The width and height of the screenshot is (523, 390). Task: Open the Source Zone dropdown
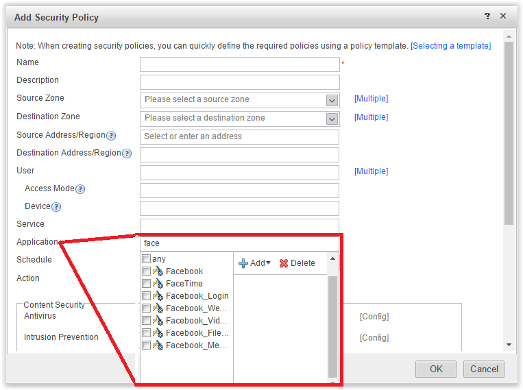pos(332,100)
